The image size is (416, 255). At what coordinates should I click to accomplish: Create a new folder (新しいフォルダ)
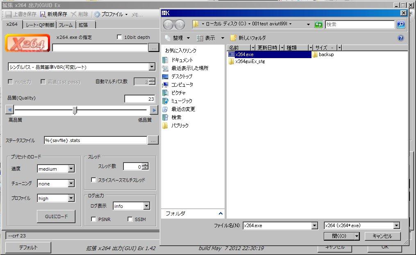pyautogui.click(x=248, y=38)
